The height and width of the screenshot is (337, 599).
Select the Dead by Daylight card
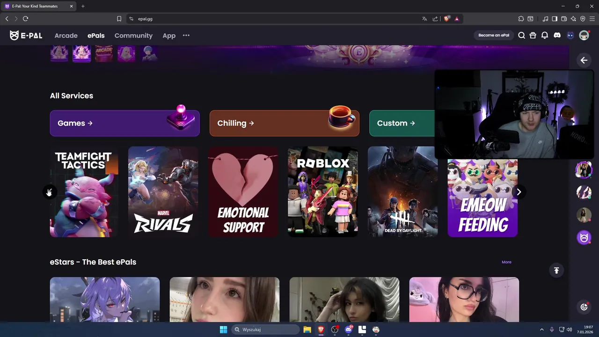click(x=403, y=192)
